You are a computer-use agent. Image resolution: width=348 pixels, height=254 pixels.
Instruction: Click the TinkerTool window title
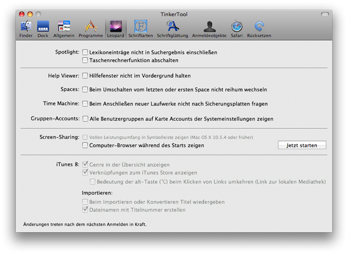click(174, 14)
